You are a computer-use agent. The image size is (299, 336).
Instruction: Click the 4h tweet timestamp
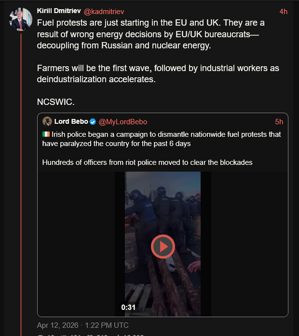pyautogui.click(x=284, y=11)
